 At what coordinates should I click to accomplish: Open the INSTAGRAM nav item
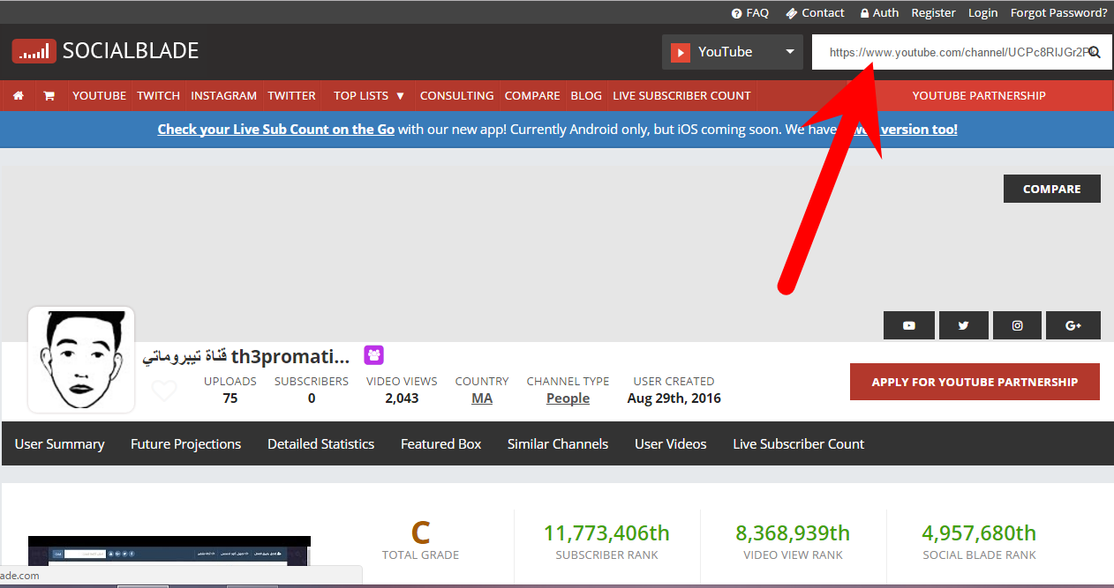(x=224, y=95)
